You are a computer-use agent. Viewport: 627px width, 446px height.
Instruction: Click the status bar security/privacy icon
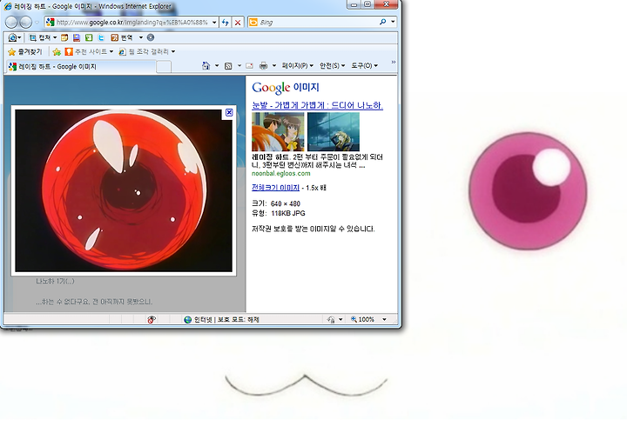pos(331,319)
